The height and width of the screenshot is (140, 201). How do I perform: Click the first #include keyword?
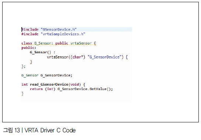click(x=30, y=29)
